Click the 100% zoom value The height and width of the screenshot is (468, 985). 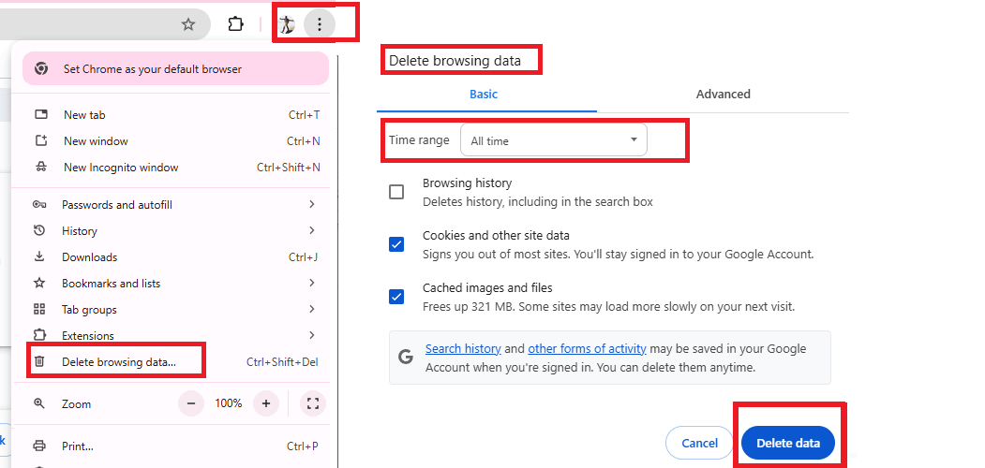pos(229,403)
